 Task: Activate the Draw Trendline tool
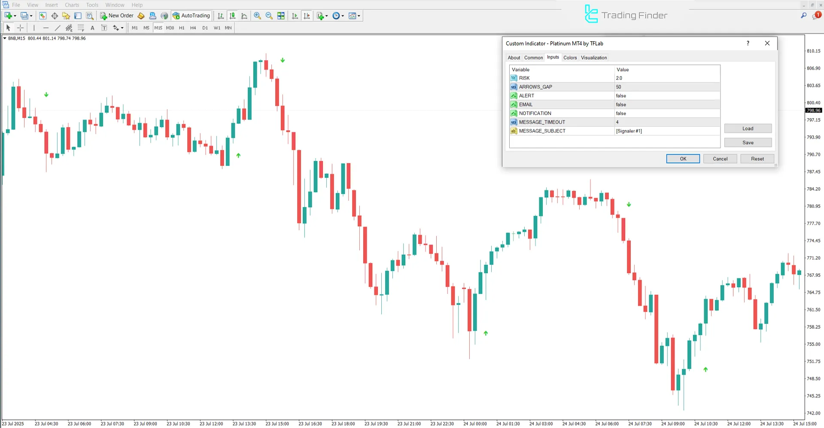(57, 28)
